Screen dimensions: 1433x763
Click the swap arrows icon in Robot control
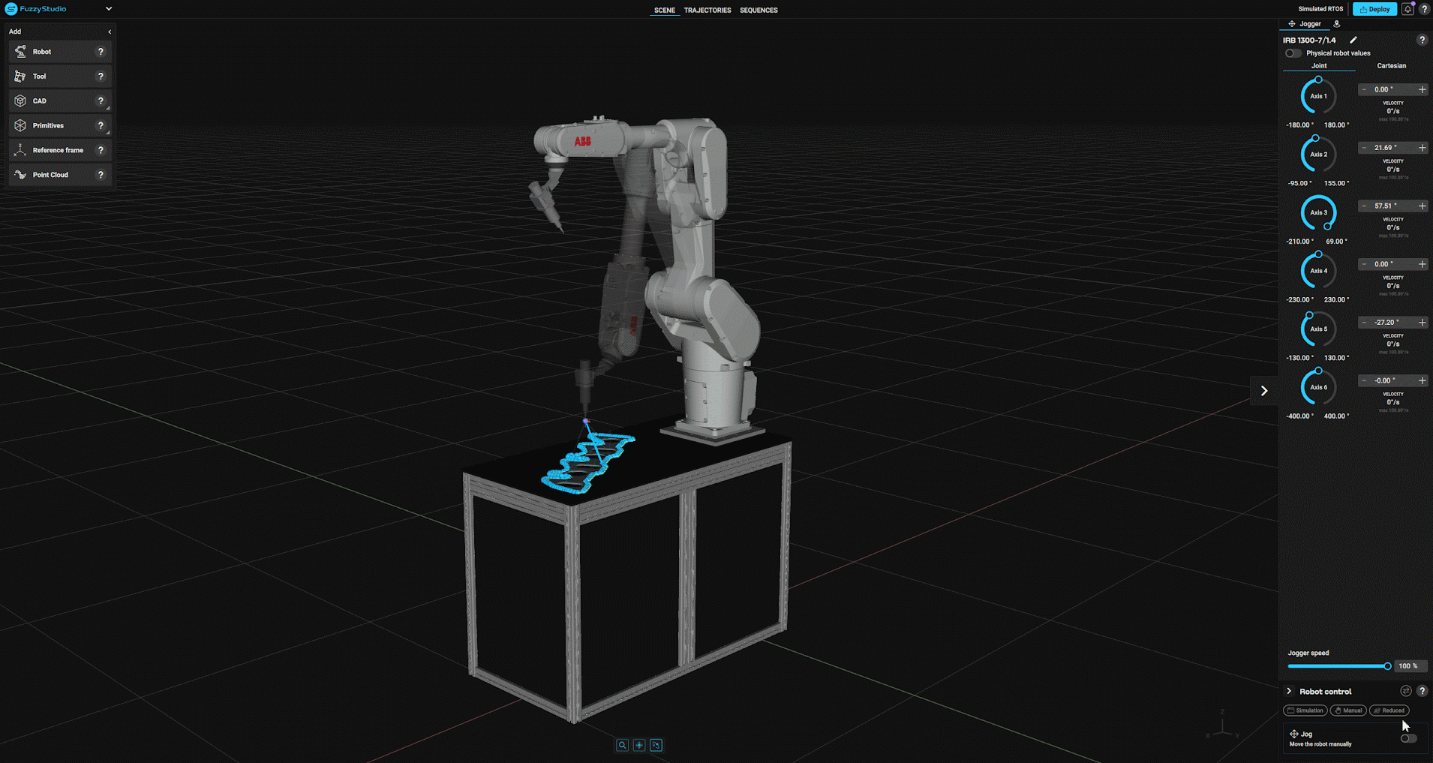1405,691
